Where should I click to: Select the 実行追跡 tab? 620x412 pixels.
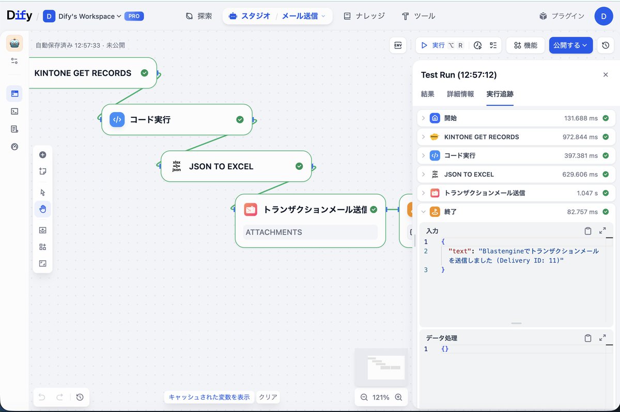coord(500,94)
